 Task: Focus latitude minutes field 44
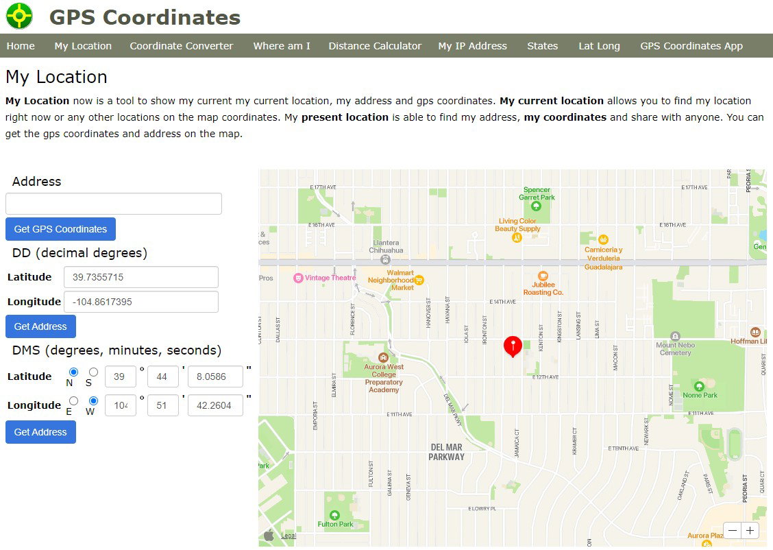click(162, 377)
